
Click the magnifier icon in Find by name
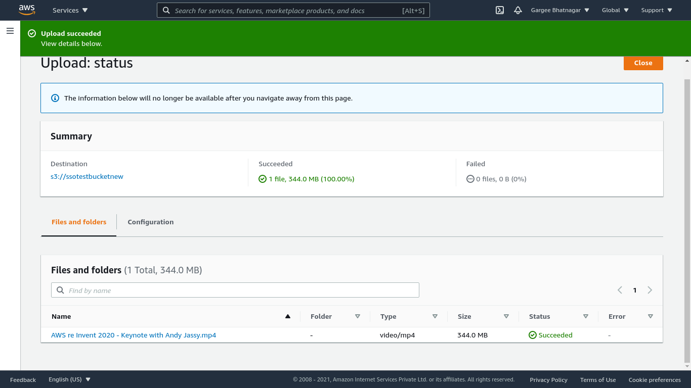coord(60,290)
